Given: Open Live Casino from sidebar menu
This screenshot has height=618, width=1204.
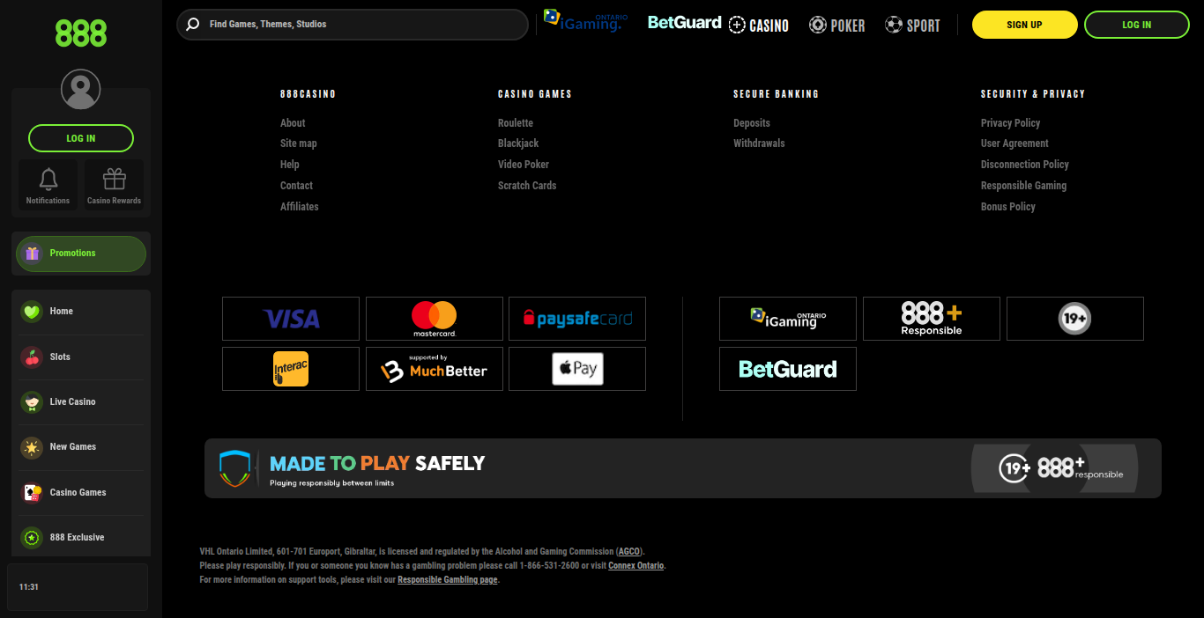Looking at the screenshot, I should (x=81, y=402).
